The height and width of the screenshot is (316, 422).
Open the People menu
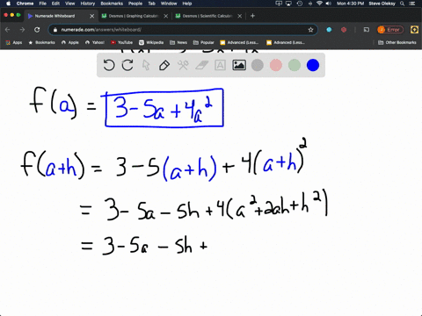[x=135, y=4]
